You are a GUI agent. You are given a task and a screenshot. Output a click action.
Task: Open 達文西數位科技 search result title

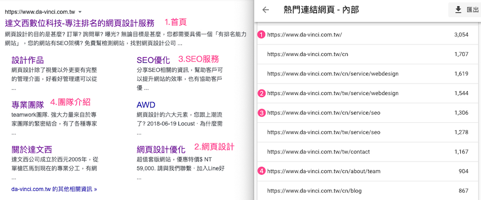tap(80, 23)
